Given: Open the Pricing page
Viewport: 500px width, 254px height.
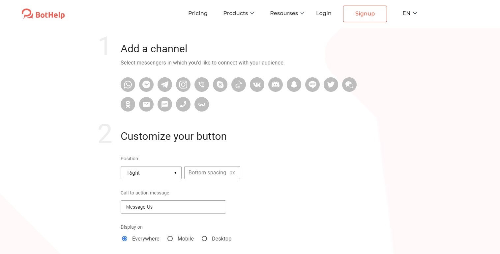Looking at the screenshot, I should (x=198, y=13).
